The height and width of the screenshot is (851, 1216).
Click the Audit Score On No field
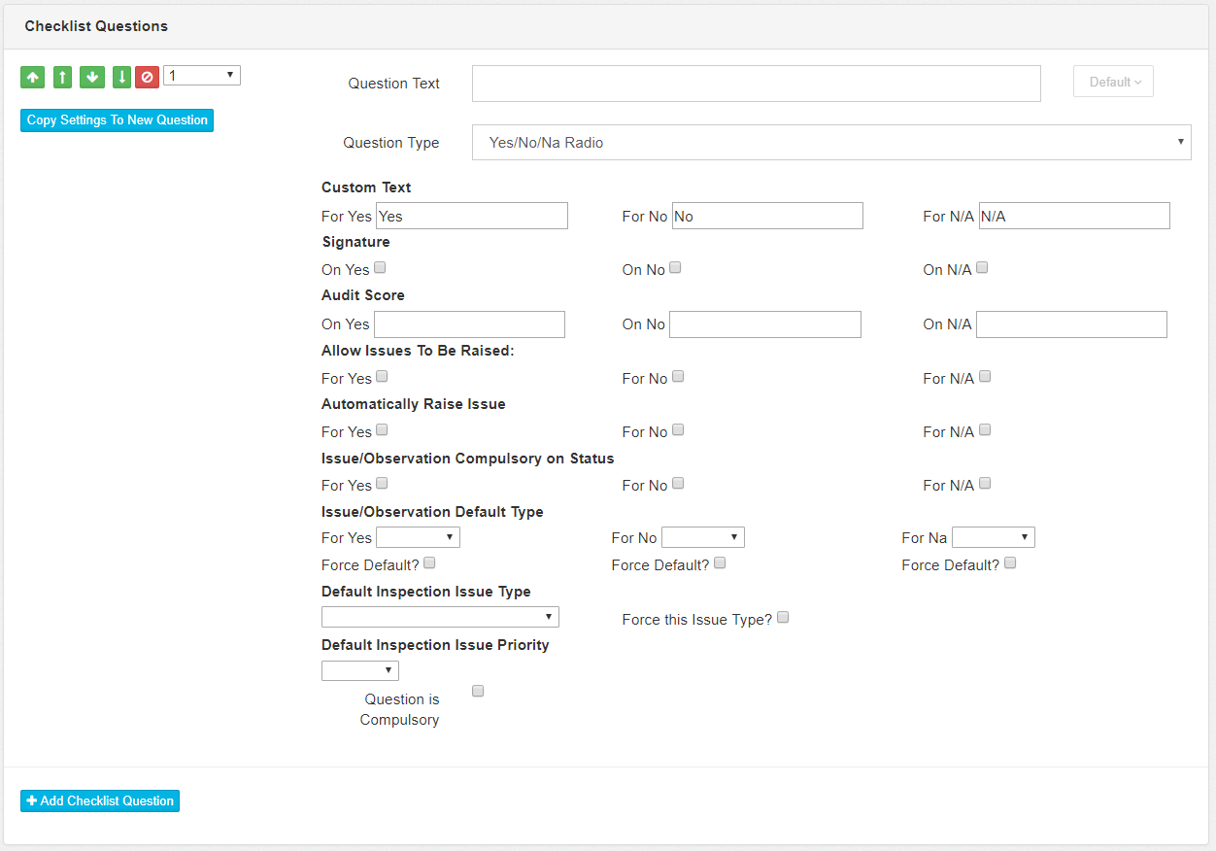764,324
